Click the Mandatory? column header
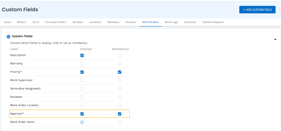The width and height of the screenshot is (281, 131). click(x=120, y=49)
